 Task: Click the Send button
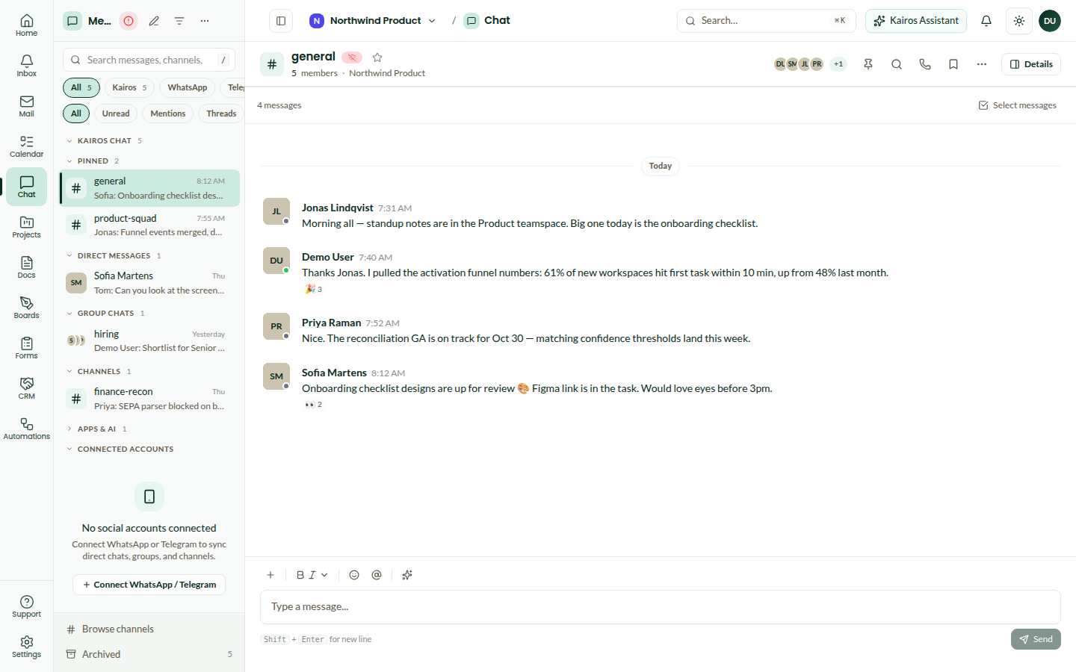[1036, 639]
